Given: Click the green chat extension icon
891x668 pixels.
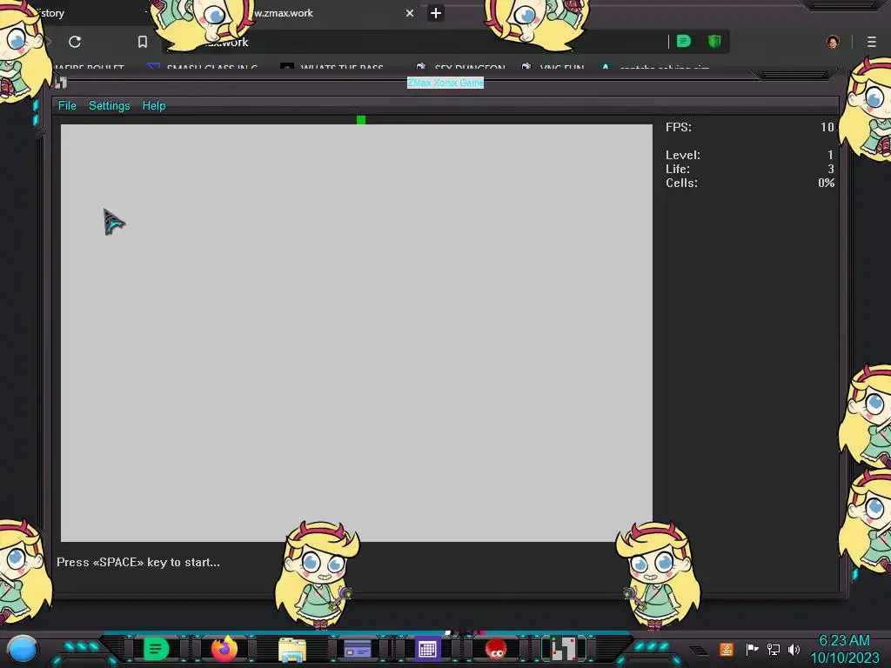Looking at the screenshot, I should click(x=684, y=41).
